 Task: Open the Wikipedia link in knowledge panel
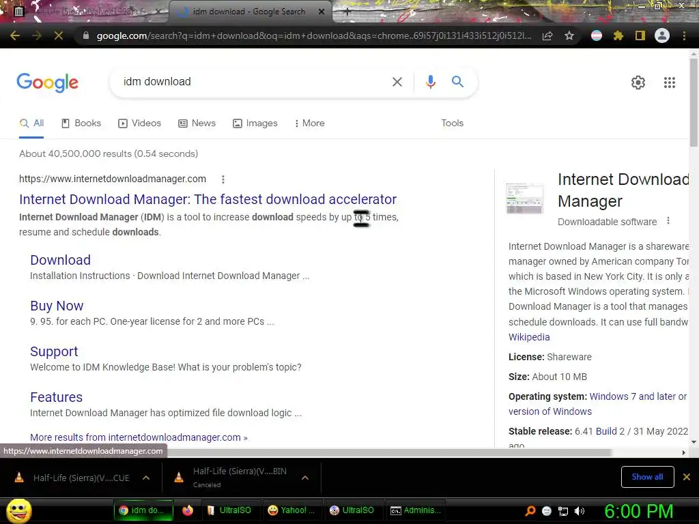point(529,337)
